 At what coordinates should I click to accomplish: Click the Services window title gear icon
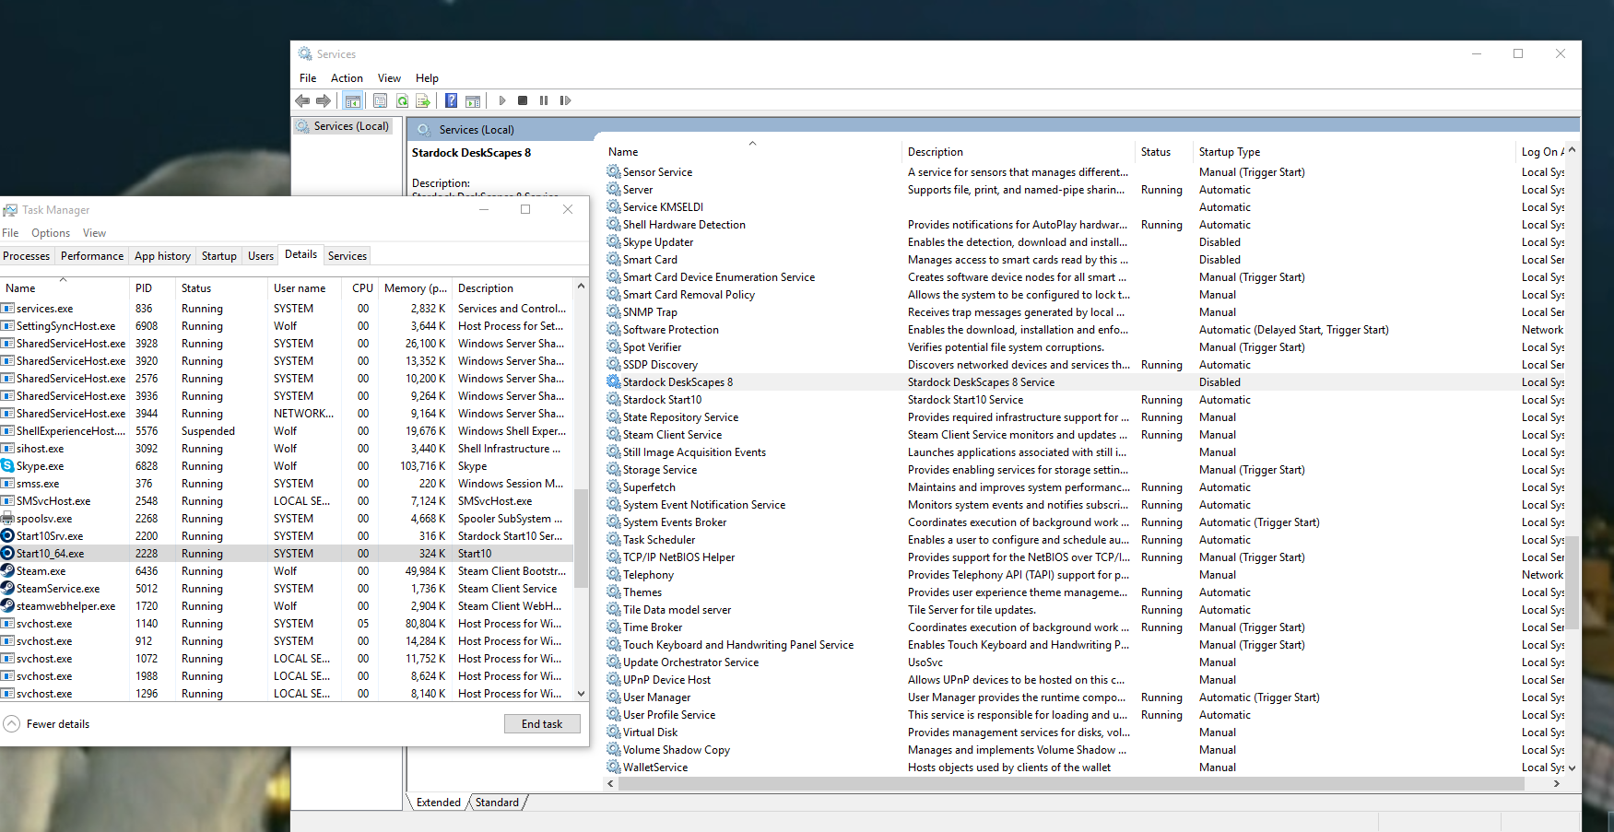click(305, 54)
